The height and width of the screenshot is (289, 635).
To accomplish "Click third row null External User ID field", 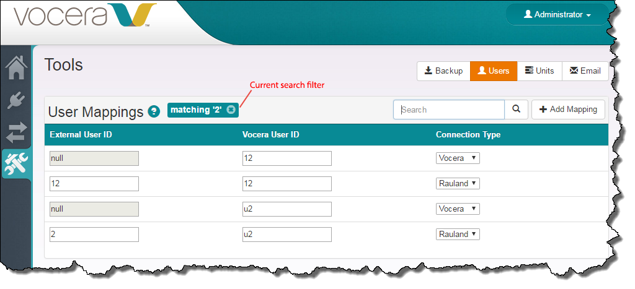I will pyautogui.click(x=94, y=209).
